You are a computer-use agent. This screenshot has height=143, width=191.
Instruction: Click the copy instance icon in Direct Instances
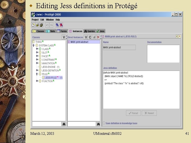(x=94, y=37)
